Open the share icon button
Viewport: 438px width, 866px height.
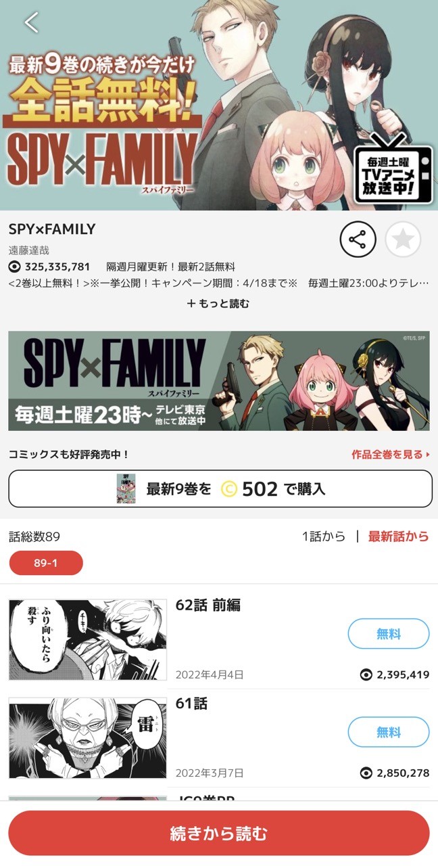point(358,239)
